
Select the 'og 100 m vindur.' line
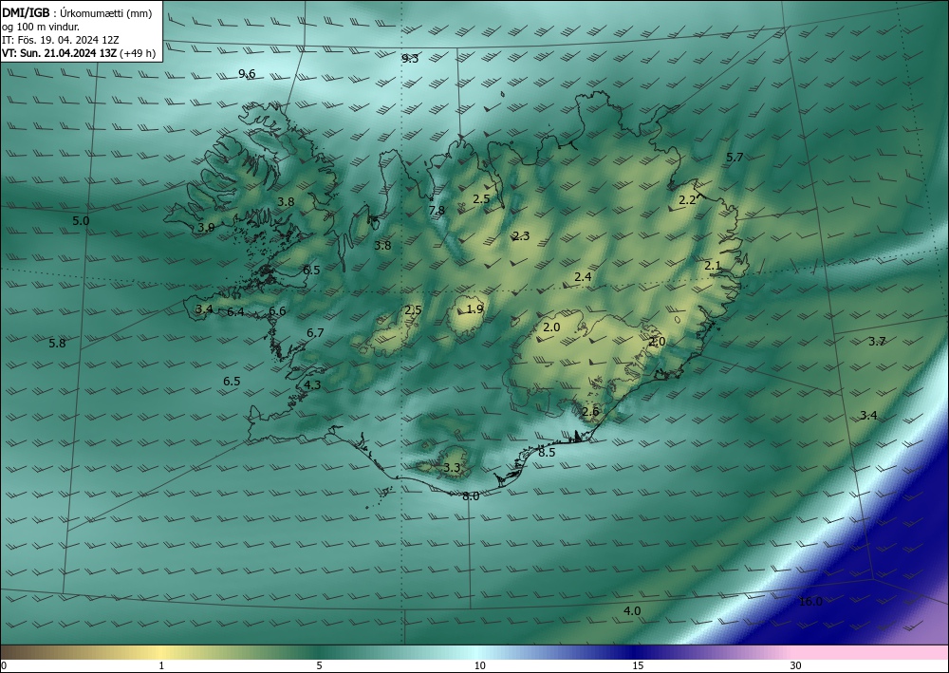(41, 27)
